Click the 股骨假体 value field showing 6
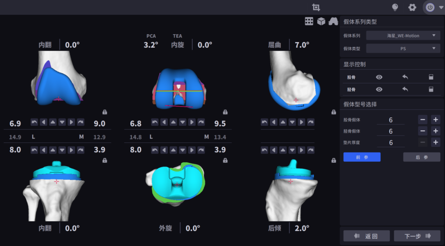The height and width of the screenshot is (246, 445). pyautogui.click(x=391, y=120)
